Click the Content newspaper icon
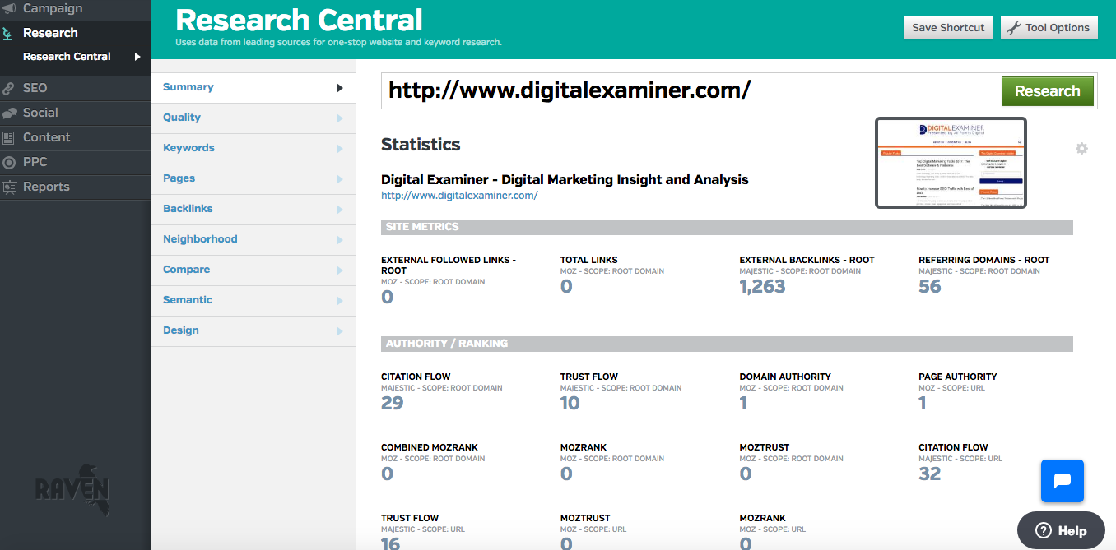Image resolution: width=1116 pixels, height=550 pixels. (x=9, y=137)
